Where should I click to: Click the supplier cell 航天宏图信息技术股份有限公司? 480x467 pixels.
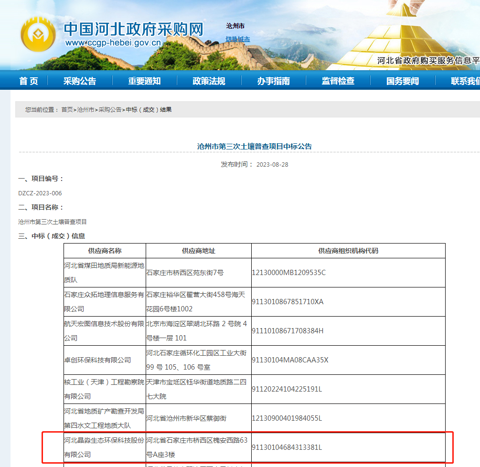(105, 331)
